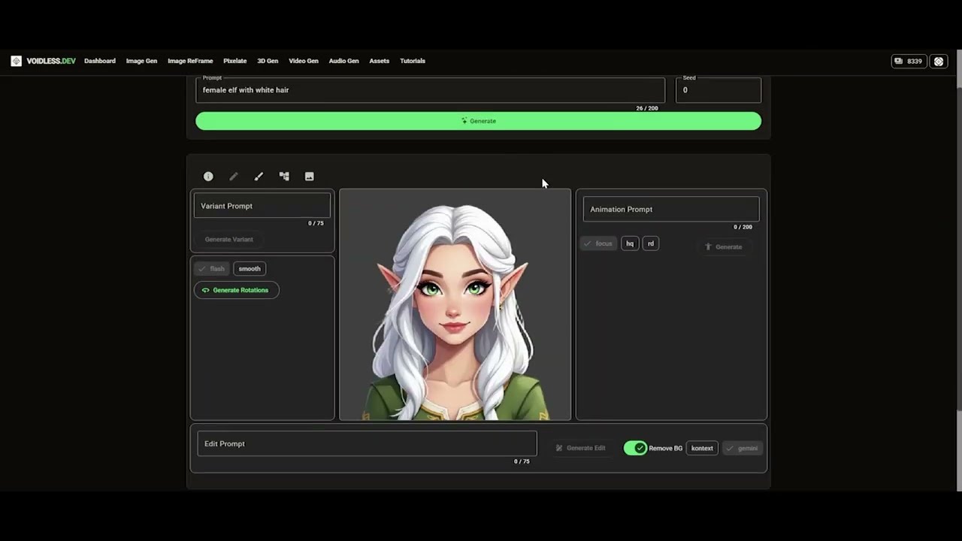Select the gemini model chip
The width and height of the screenshot is (962, 541).
pos(743,448)
